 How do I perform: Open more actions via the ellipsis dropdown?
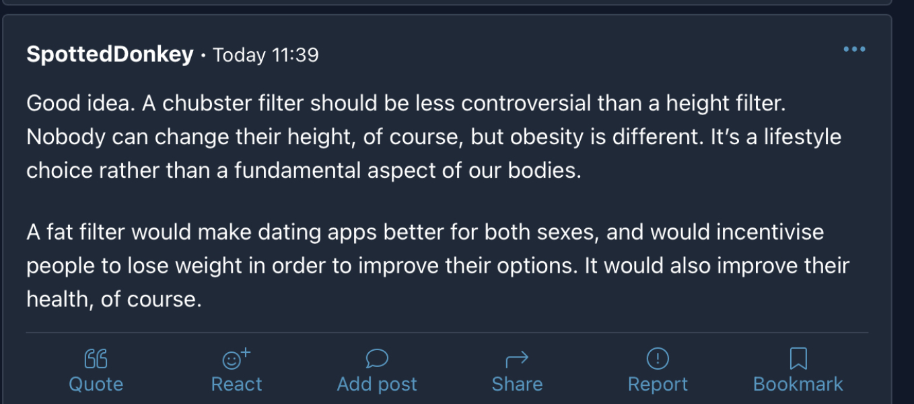pos(855,48)
